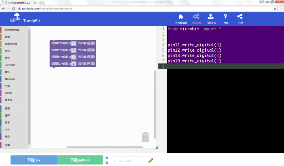This screenshot has width=284, height=166.
Task: Click the workspace resize corner handle
Action: [x=157, y=147]
